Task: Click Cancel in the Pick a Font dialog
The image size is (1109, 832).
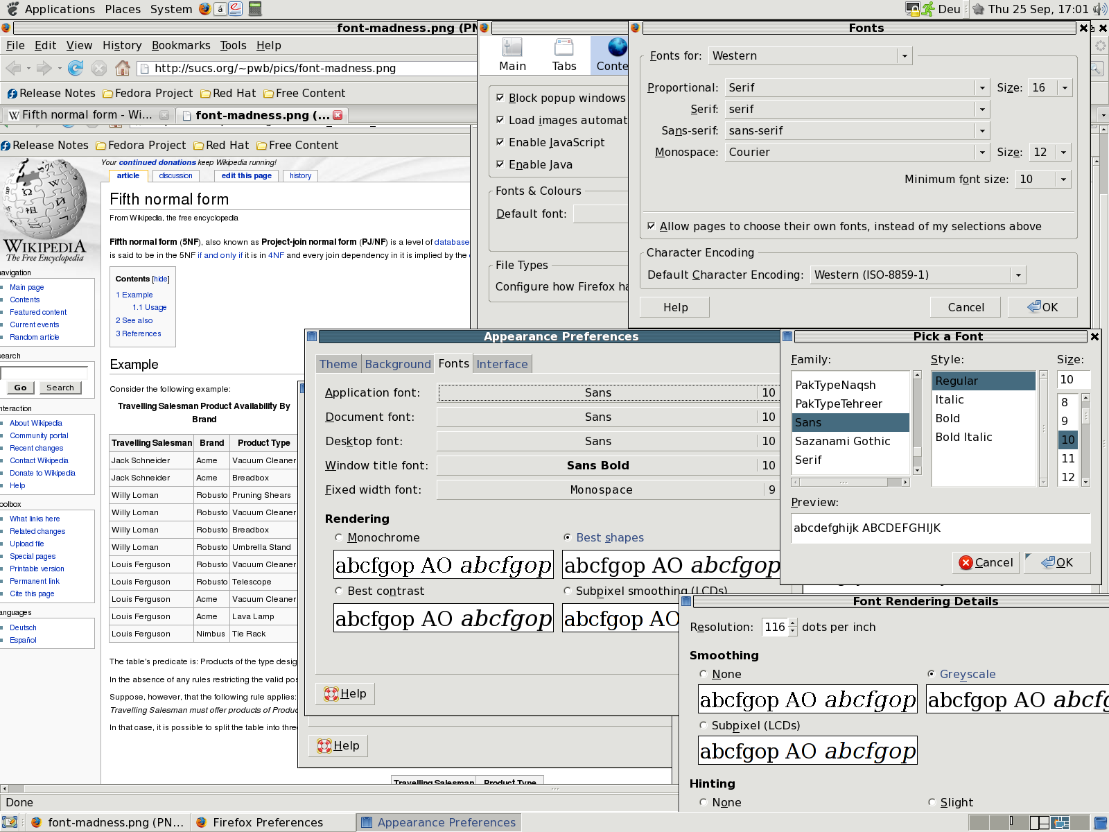Action: pyautogui.click(x=986, y=562)
